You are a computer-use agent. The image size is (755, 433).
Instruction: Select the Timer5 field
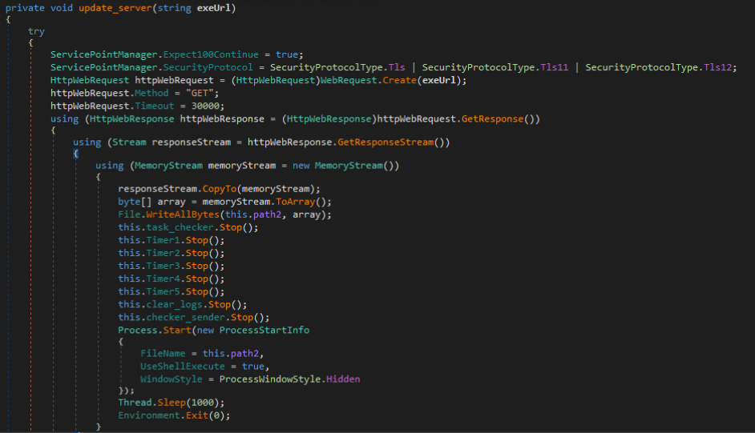point(164,291)
